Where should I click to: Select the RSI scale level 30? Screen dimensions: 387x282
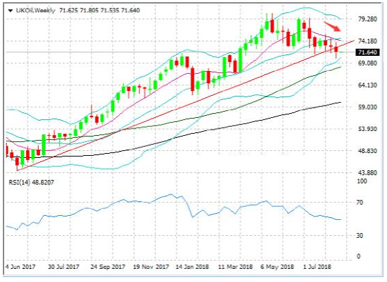coord(360,236)
